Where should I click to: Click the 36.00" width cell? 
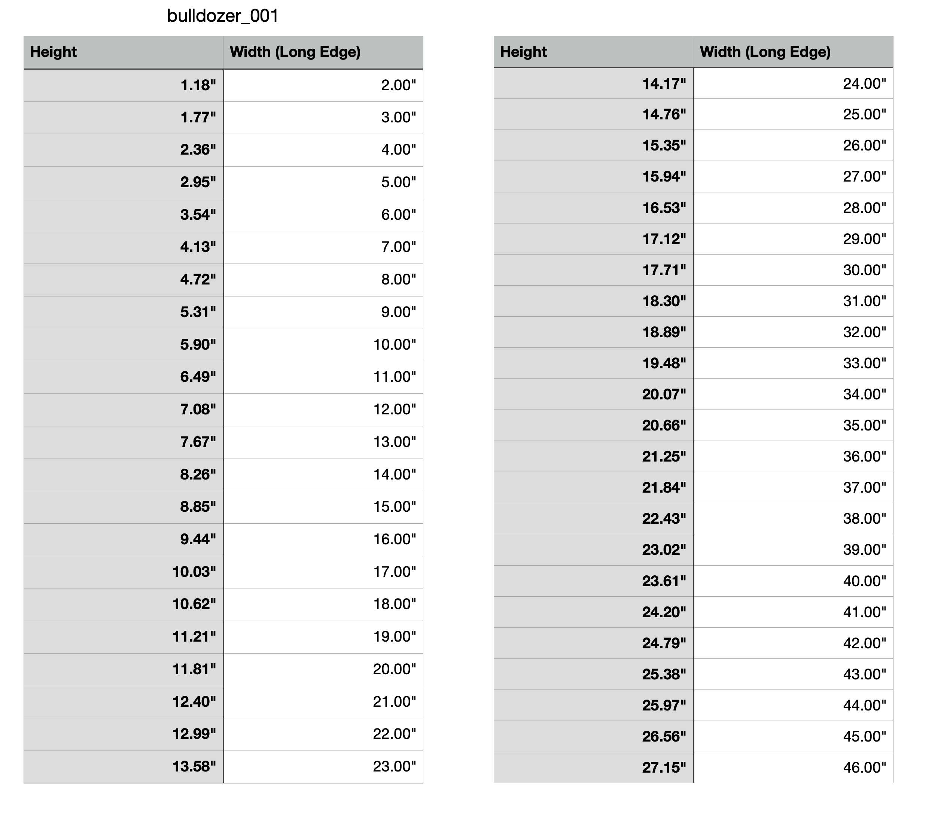(x=865, y=456)
